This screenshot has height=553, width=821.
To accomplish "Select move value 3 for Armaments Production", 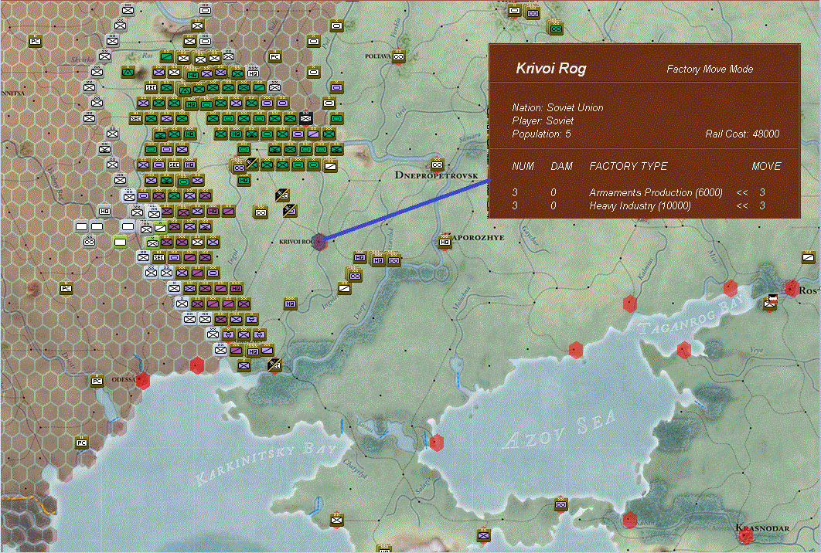I will pyautogui.click(x=762, y=192).
